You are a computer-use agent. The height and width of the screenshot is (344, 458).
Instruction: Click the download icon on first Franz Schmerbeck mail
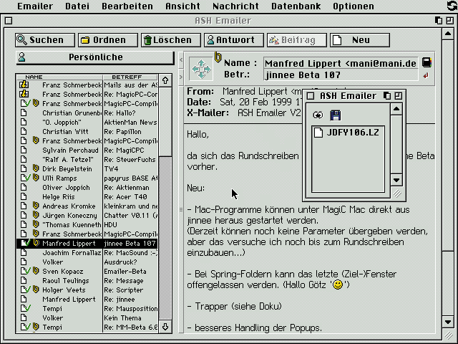[x=24, y=85]
